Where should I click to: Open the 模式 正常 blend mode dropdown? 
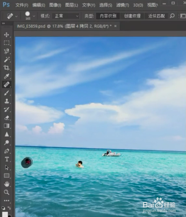(66, 16)
